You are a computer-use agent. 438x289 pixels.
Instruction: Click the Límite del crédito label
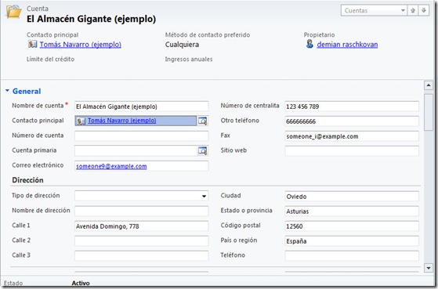(51, 60)
